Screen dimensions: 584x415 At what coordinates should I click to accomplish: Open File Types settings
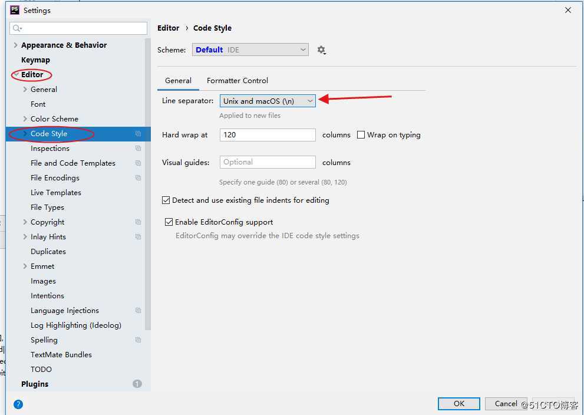(47, 207)
